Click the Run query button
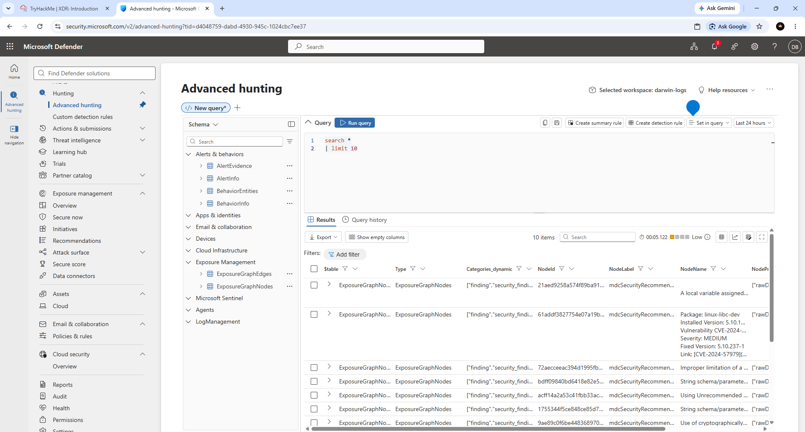Viewport: 805px width, 432px height. pyautogui.click(x=355, y=123)
